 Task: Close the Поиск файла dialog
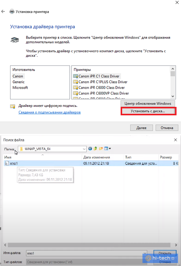tap(175, 140)
